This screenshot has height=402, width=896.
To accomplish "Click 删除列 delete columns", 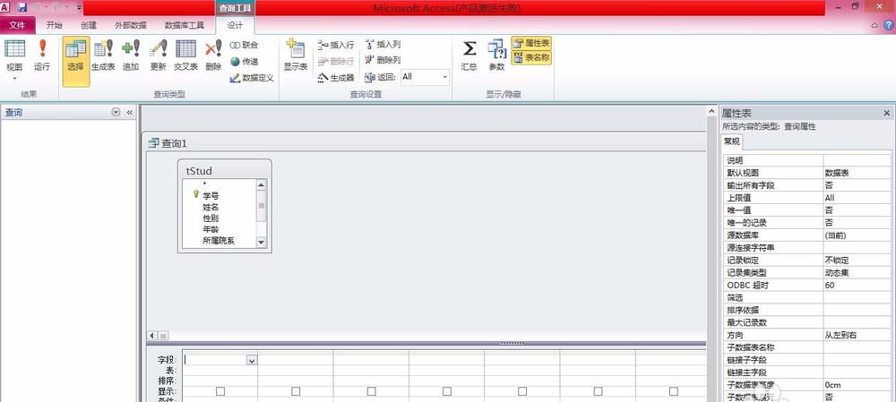I will (383, 60).
